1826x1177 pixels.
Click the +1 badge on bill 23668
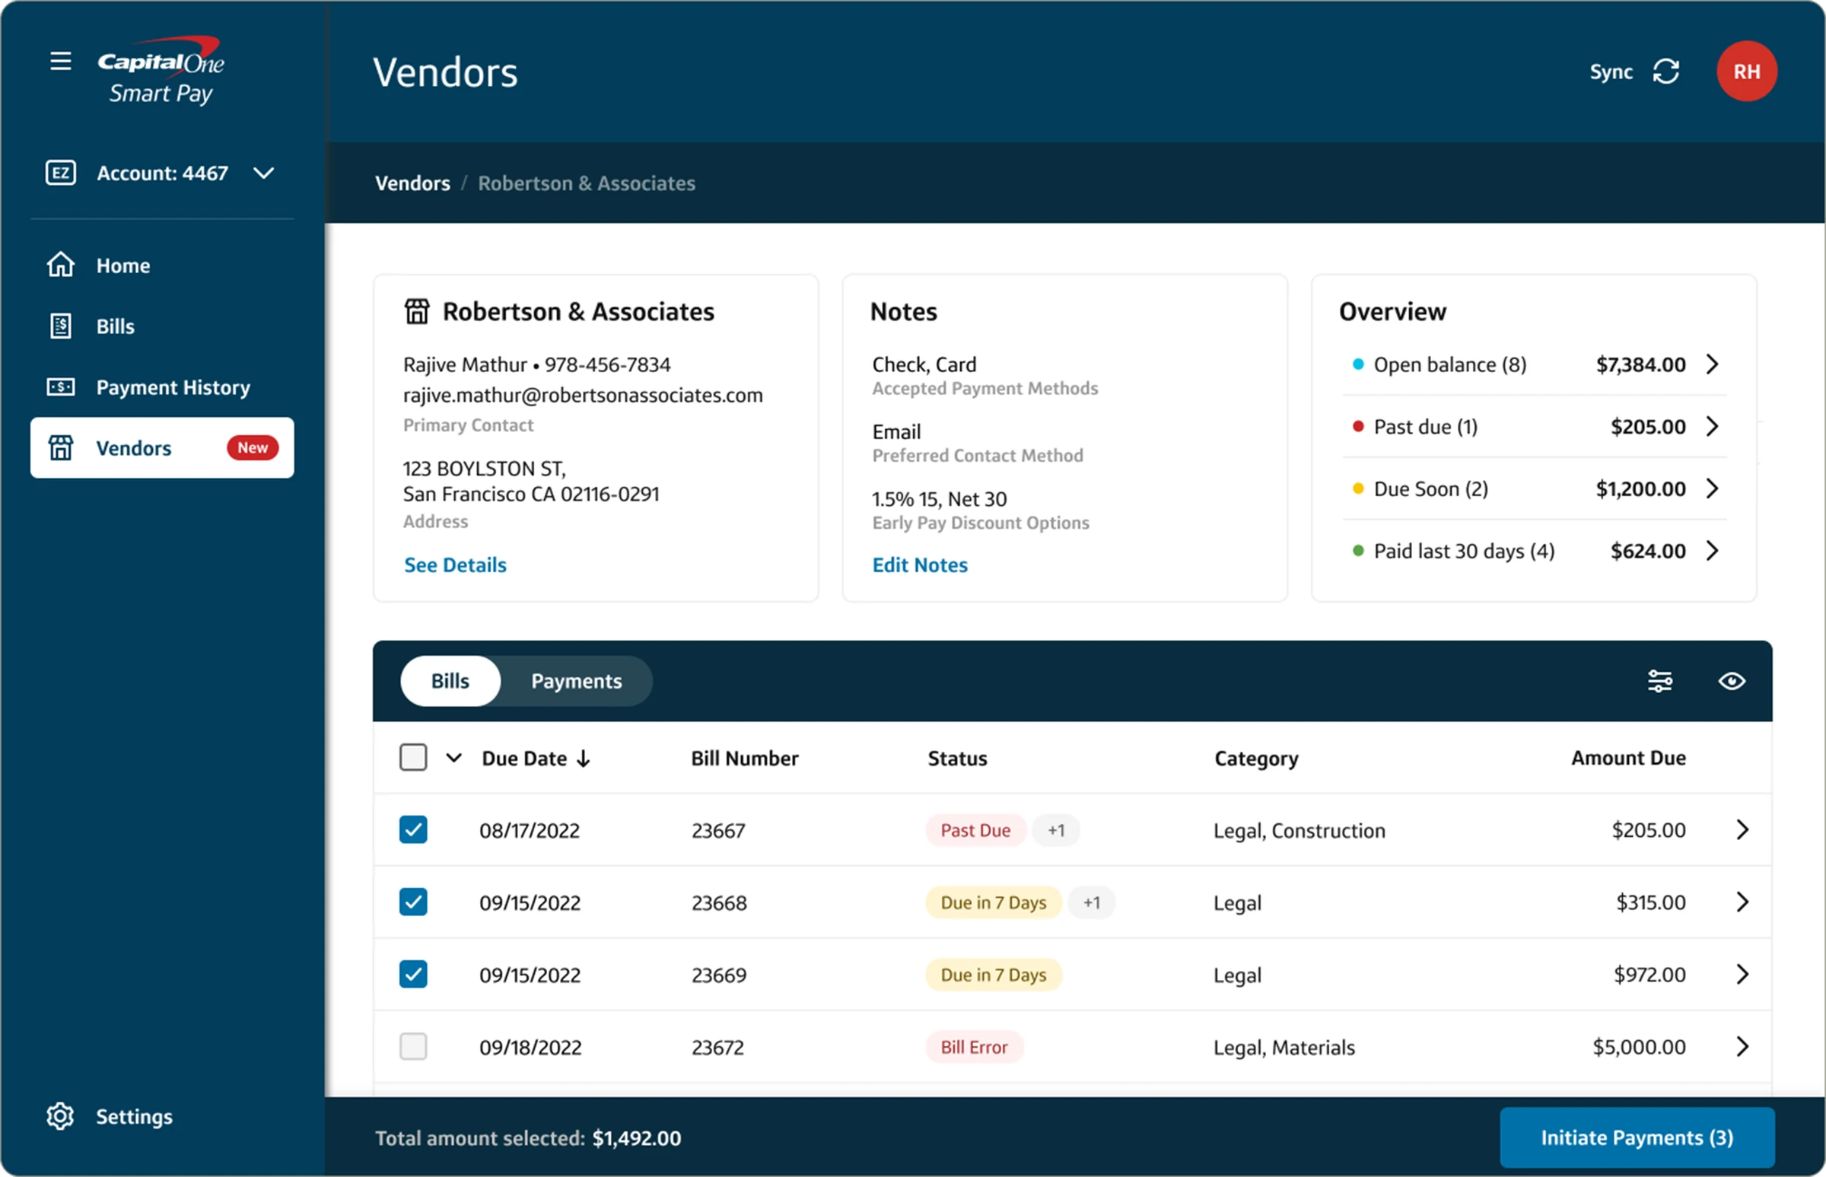point(1091,902)
